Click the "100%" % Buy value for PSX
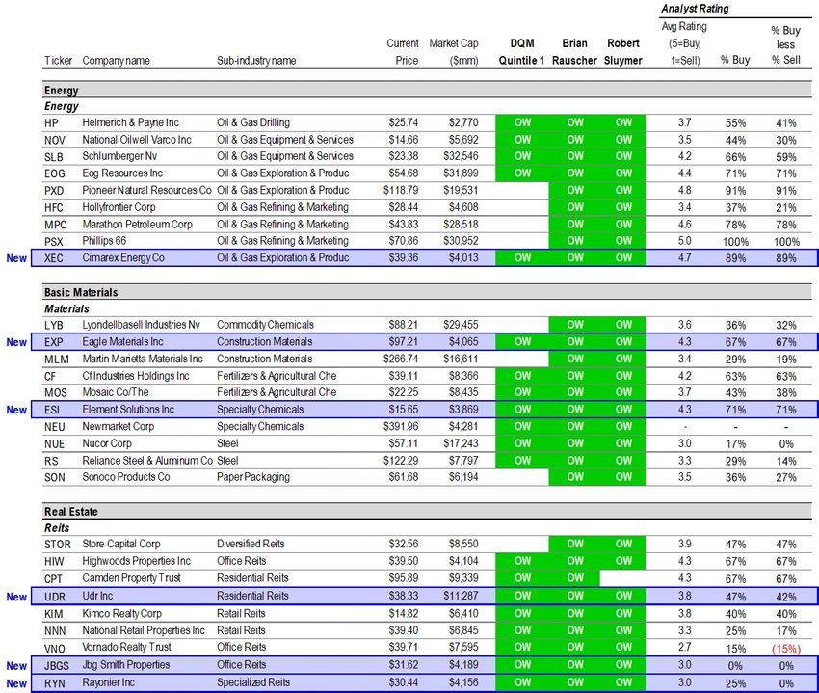Viewport: 819px width, 693px height. coord(735,242)
